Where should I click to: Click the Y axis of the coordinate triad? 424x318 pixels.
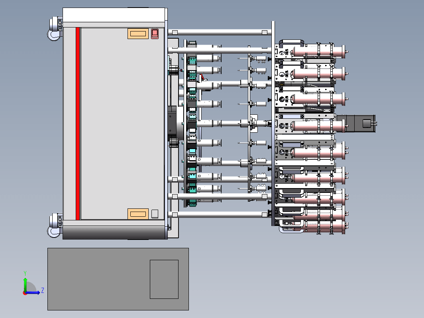pyautogui.click(x=25, y=285)
